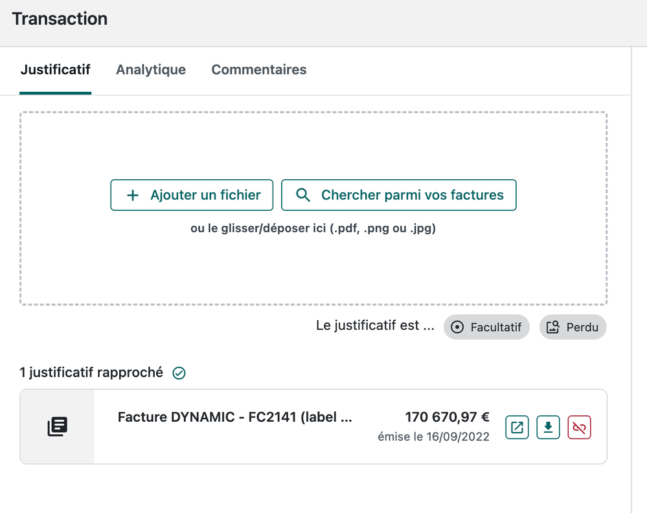Click the green checkmark beside justificatif rapproché
647x513 pixels.
pos(179,373)
